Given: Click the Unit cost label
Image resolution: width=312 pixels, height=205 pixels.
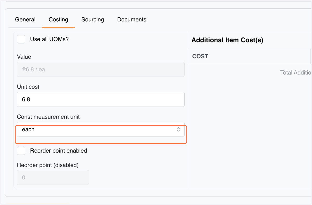Looking at the screenshot, I should pyautogui.click(x=28, y=87).
